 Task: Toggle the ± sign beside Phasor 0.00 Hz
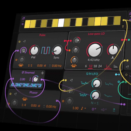click(x=44, y=106)
